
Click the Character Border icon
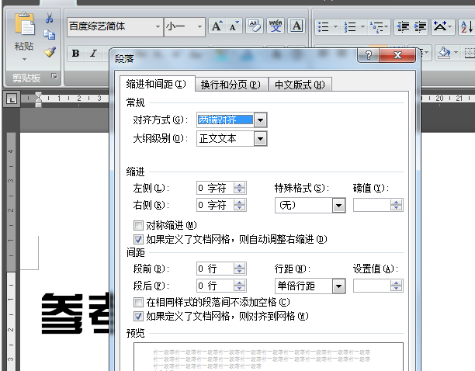(x=296, y=26)
